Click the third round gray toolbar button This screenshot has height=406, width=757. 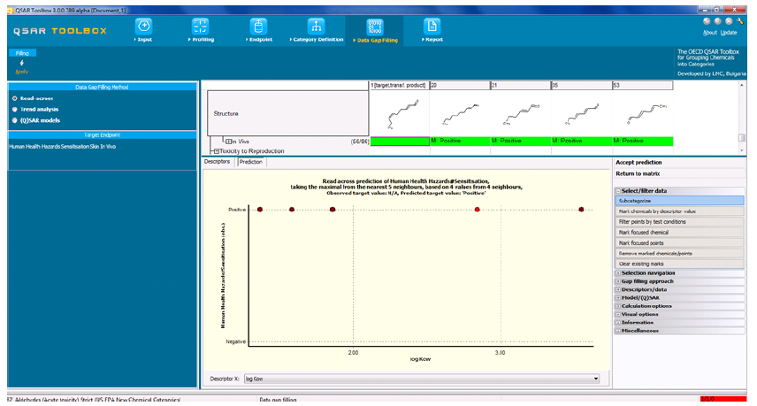click(729, 21)
